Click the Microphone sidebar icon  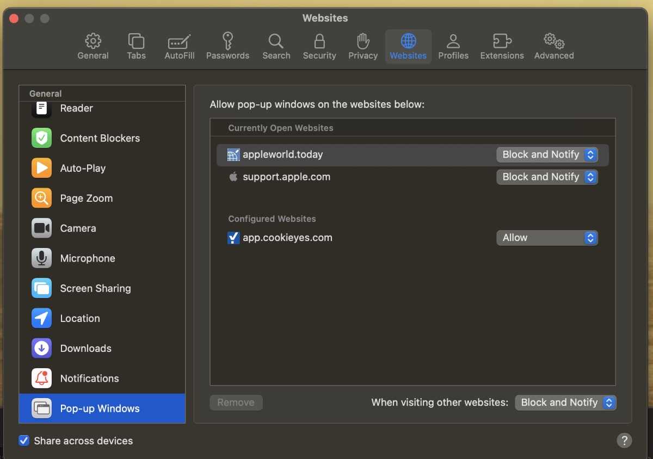coord(42,258)
